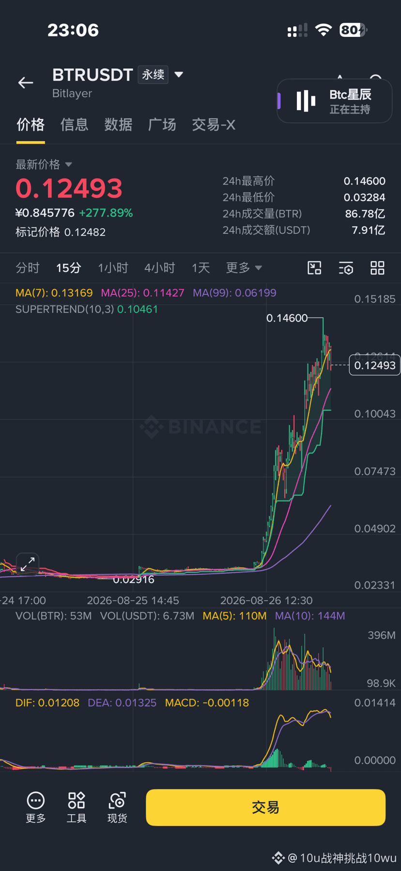The height and width of the screenshot is (871, 401).
Task: Tap the MACD -0.00118 label
Action: click(207, 703)
